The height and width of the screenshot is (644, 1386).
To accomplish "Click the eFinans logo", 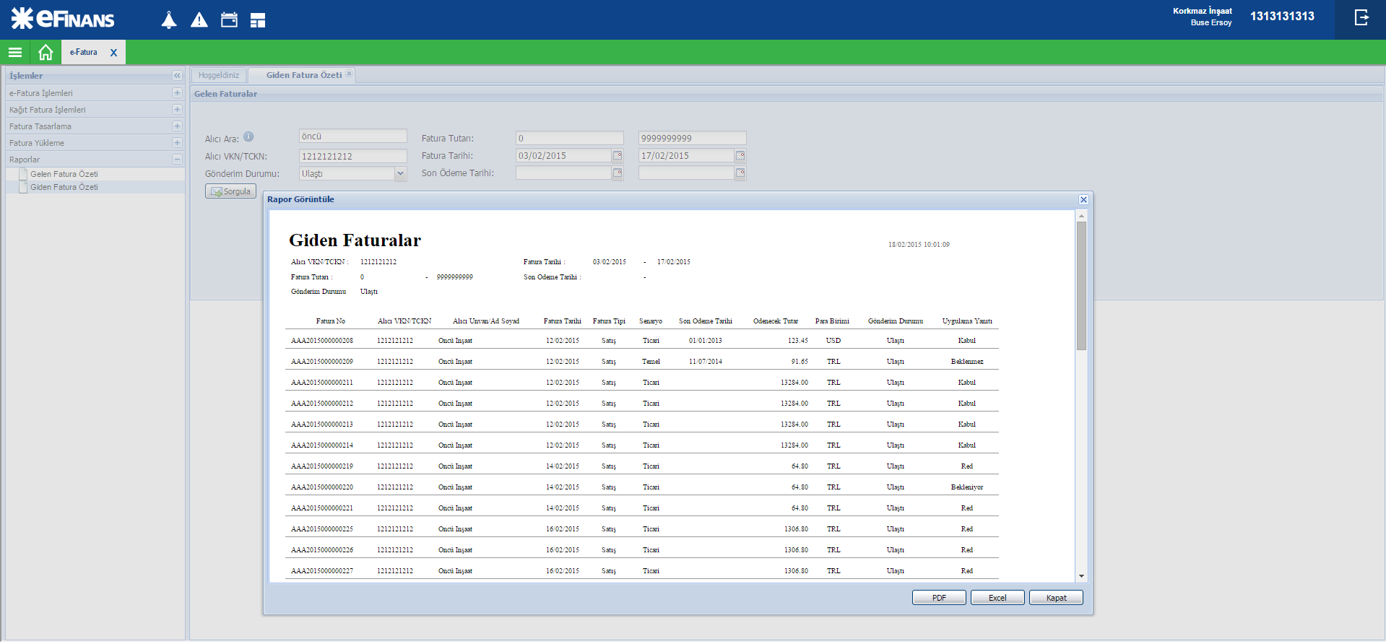I will tap(62, 18).
